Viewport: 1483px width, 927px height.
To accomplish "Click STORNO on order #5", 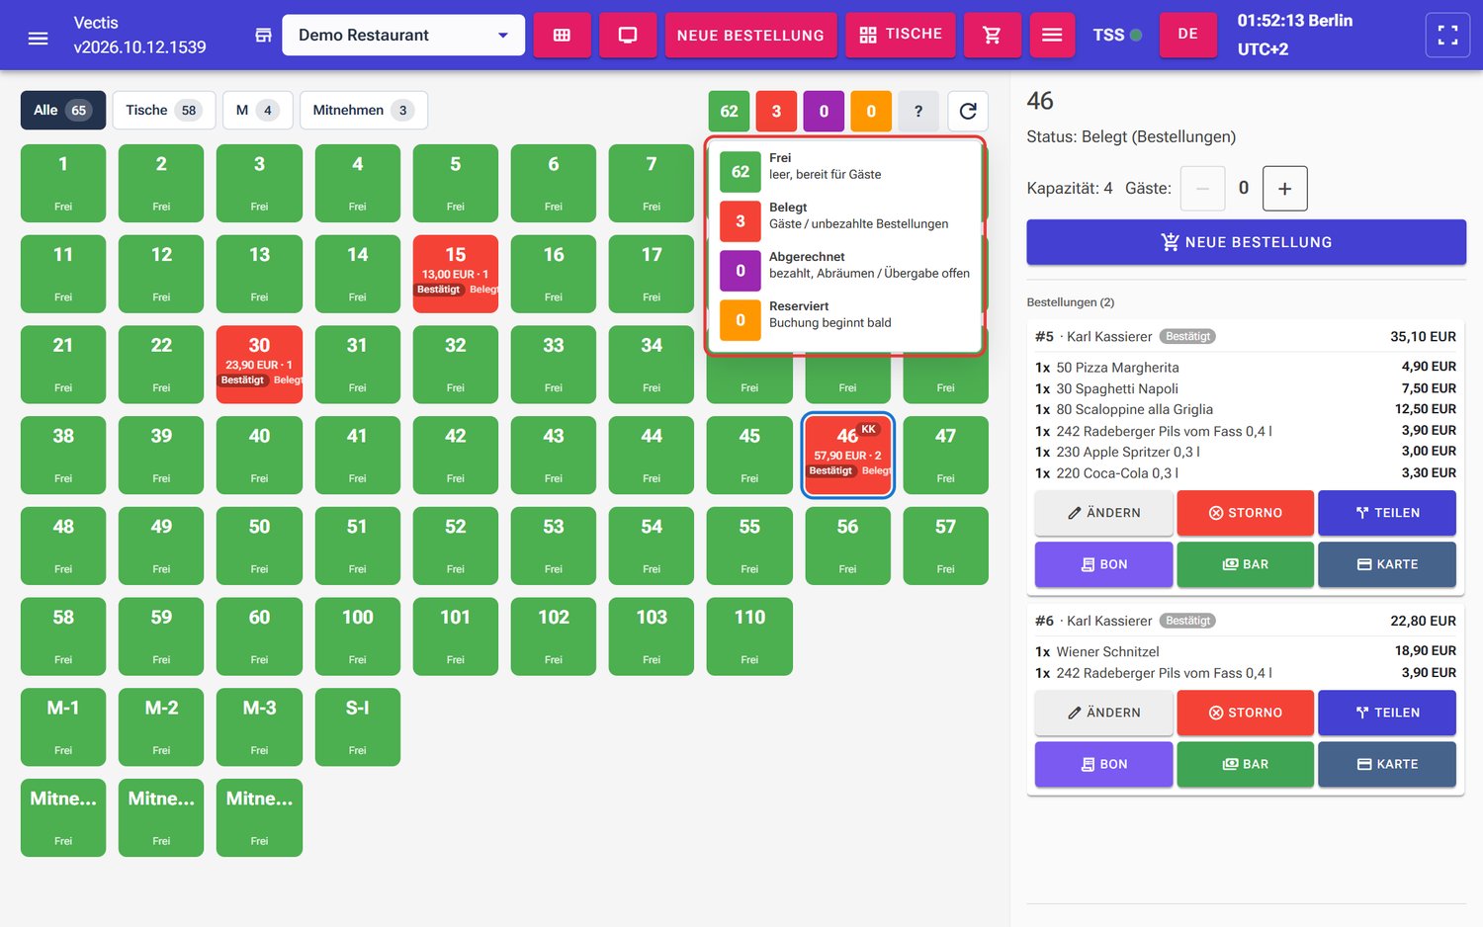I will [x=1245, y=513].
